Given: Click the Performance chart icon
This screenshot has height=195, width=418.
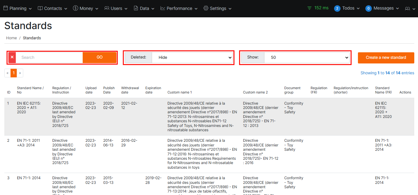Looking at the screenshot, I should point(163,8).
